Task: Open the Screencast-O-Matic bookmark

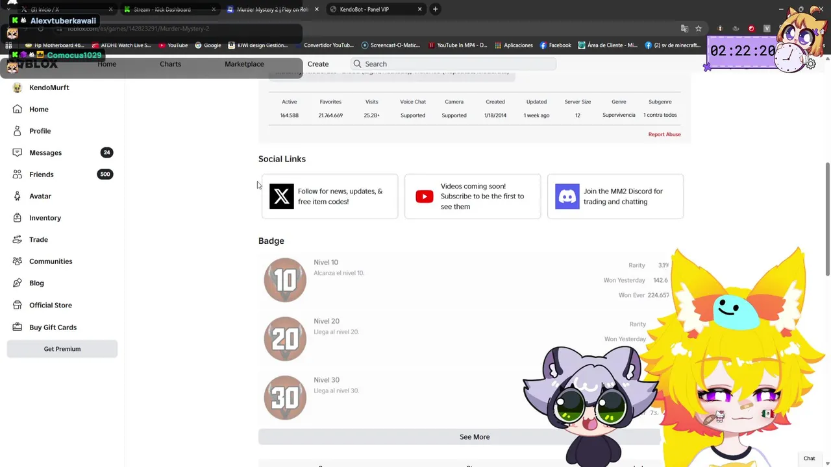Action: (x=391, y=45)
